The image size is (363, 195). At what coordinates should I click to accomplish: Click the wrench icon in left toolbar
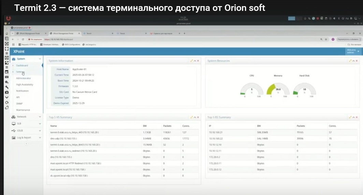(7, 87)
